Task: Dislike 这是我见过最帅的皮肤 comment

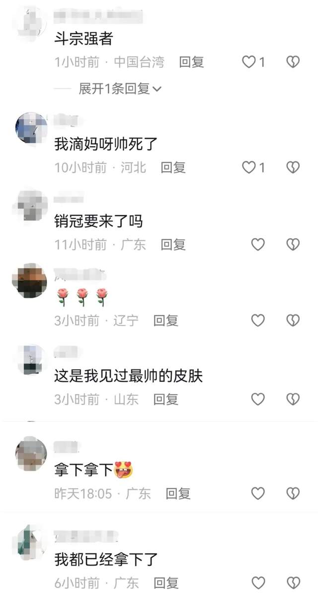Action: [x=293, y=398]
